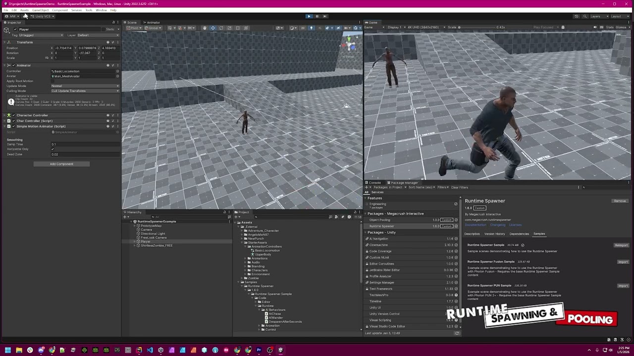Open the Tag dropdown (Untagged)
This screenshot has width=634, height=356.
41,35
